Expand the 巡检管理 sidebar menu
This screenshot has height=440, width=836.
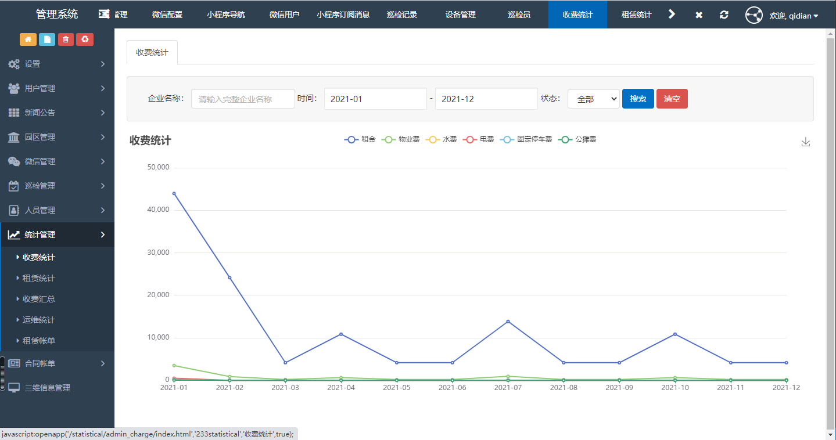57,186
